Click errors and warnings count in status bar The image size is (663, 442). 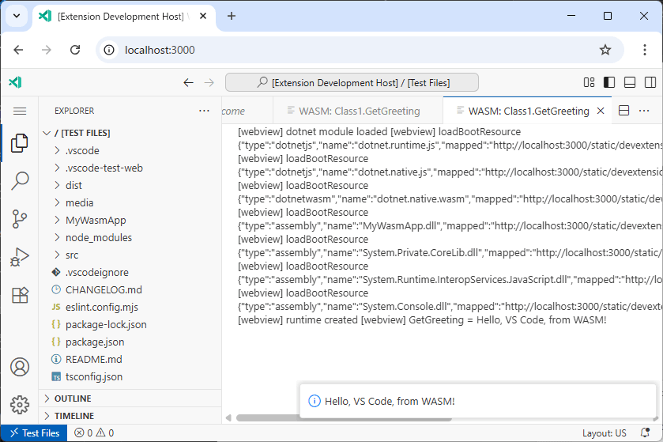point(94,433)
